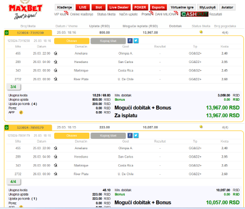This screenshot has height=209, width=245.
Task: Go to Online klađenje
Action: 82,14
